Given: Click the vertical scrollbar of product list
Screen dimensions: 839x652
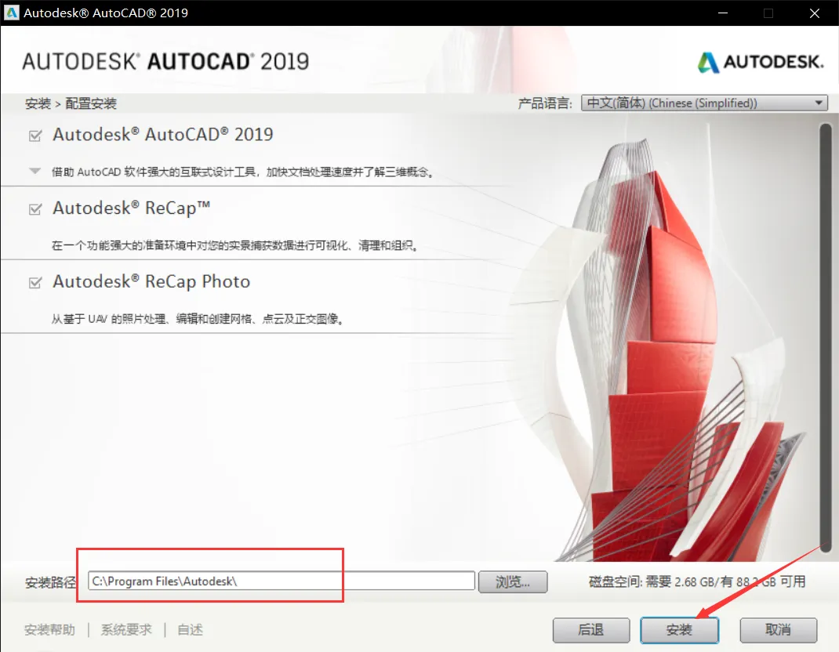Looking at the screenshot, I should (826, 337).
